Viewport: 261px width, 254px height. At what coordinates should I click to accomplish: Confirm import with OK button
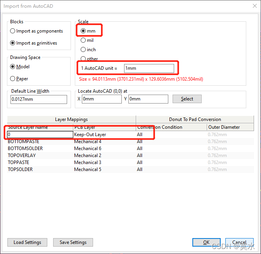point(206,242)
